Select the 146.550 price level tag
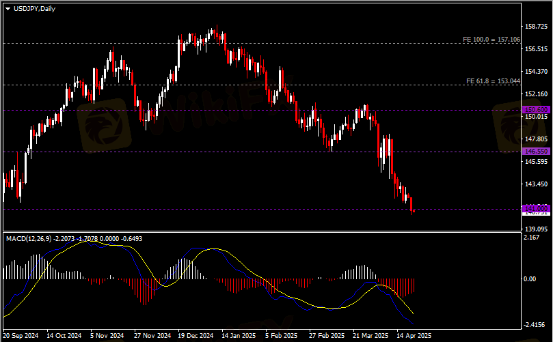This screenshot has width=553, height=342. (536, 151)
